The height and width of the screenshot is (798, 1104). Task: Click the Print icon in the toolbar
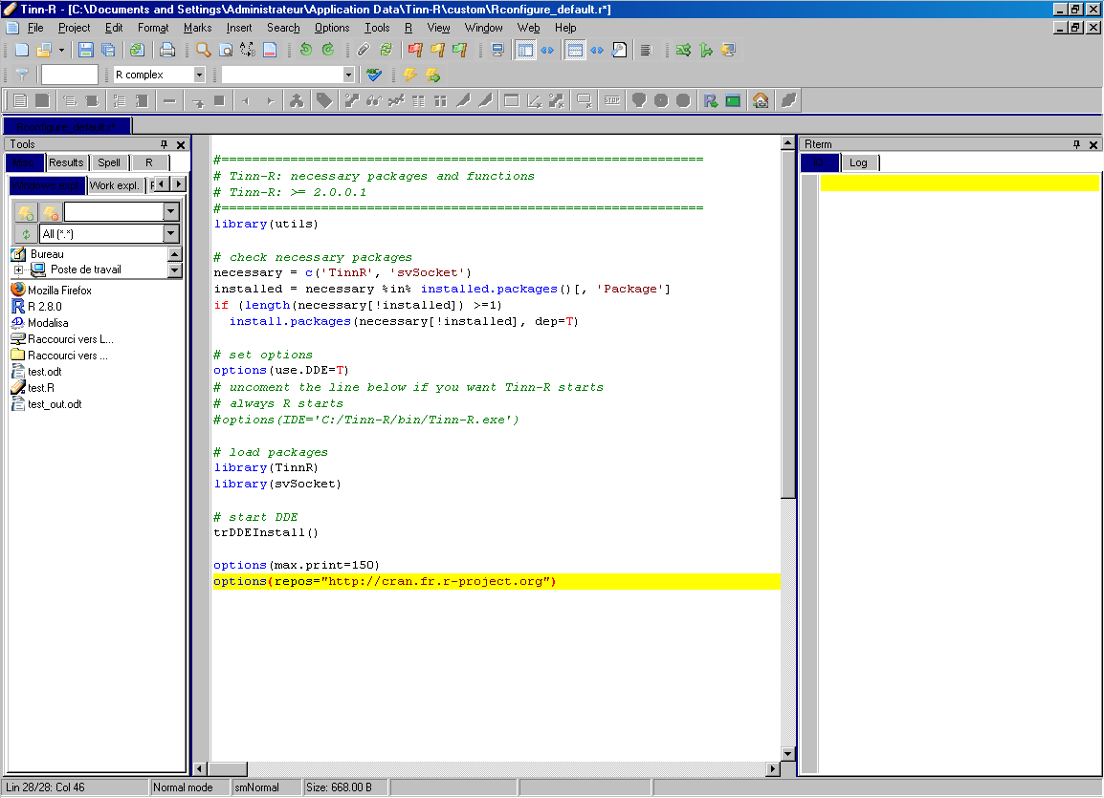coord(167,50)
